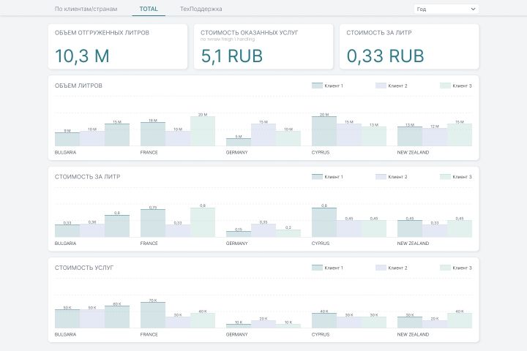Click NEW ZEALAND label under Стоимость услуг chart

413,334
